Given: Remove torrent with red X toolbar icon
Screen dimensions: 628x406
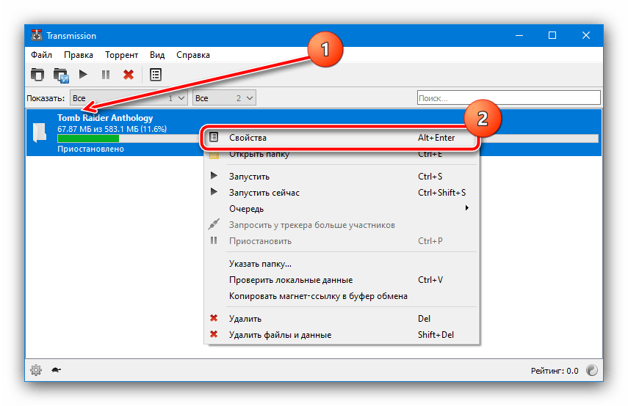Looking at the screenshot, I should [x=129, y=75].
